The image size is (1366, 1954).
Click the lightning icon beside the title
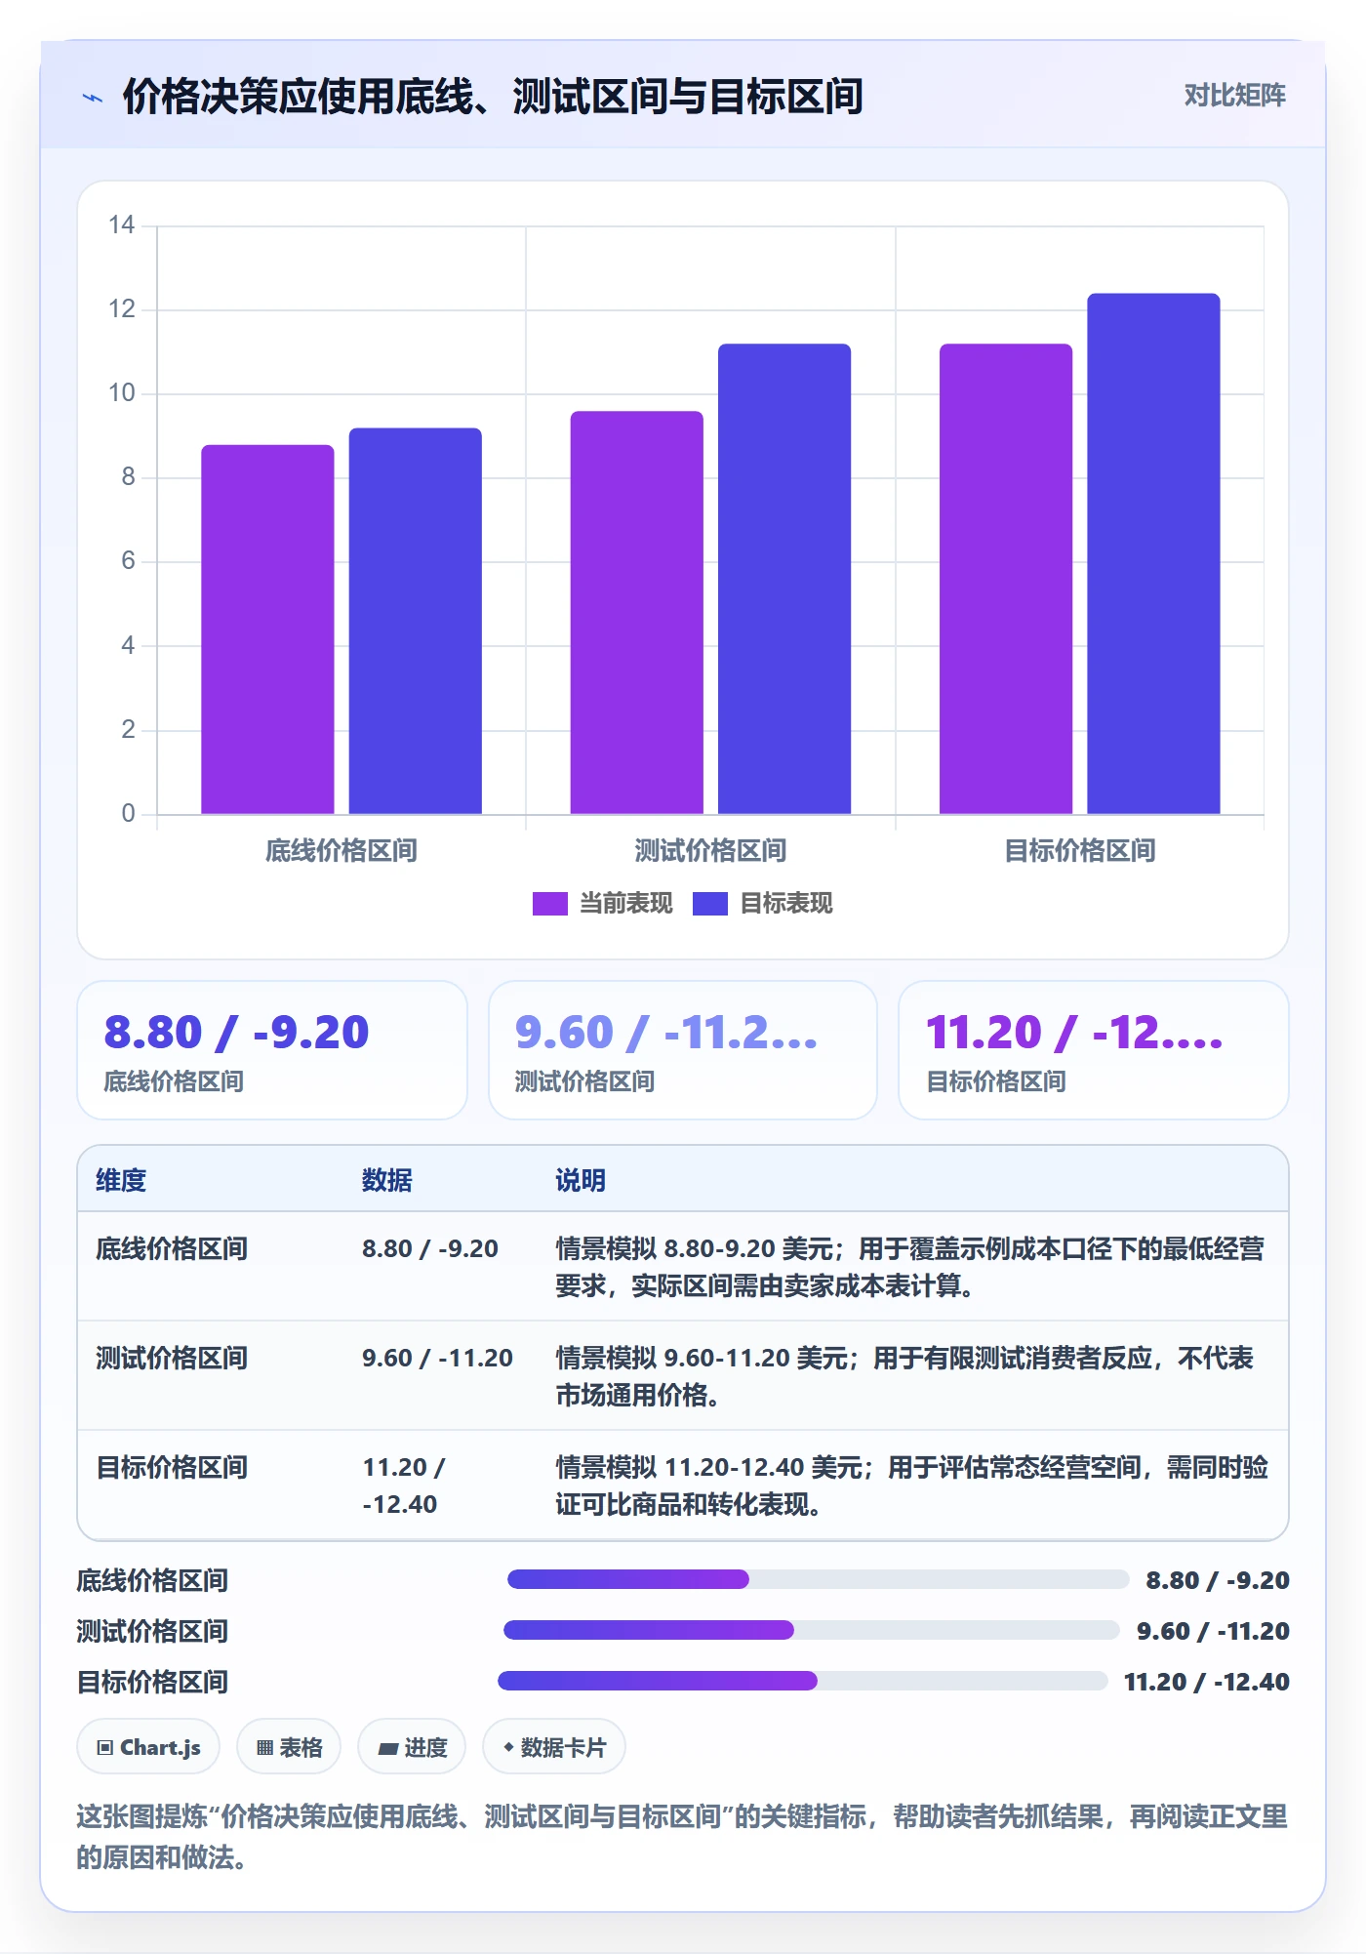point(93,98)
